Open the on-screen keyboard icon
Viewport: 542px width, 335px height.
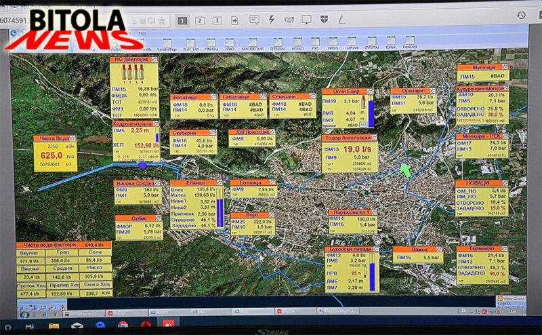point(289,20)
